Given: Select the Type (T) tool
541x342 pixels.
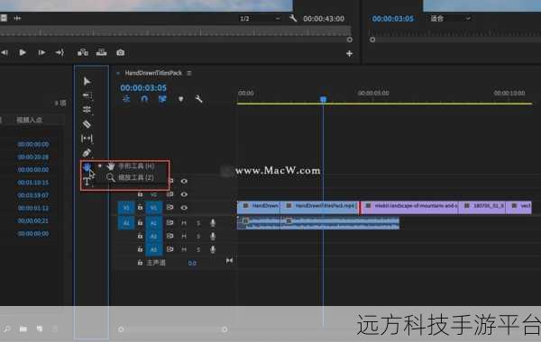Looking at the screenshot, I should coord(87,182).
